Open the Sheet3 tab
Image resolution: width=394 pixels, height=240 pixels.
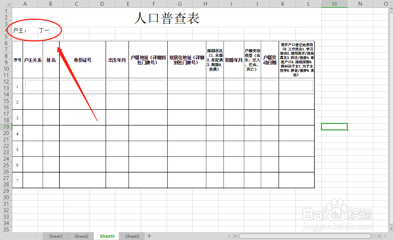pyautogui.click(x=131, y=236)
